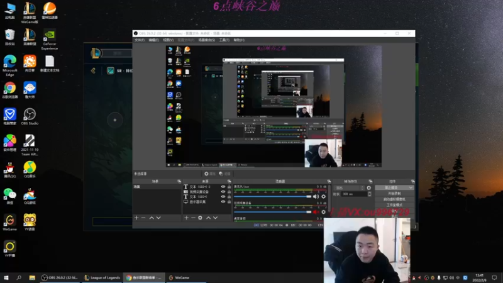
Task: Click the League client back arrow
Action: pyautogui.click(x=93, y=70)
